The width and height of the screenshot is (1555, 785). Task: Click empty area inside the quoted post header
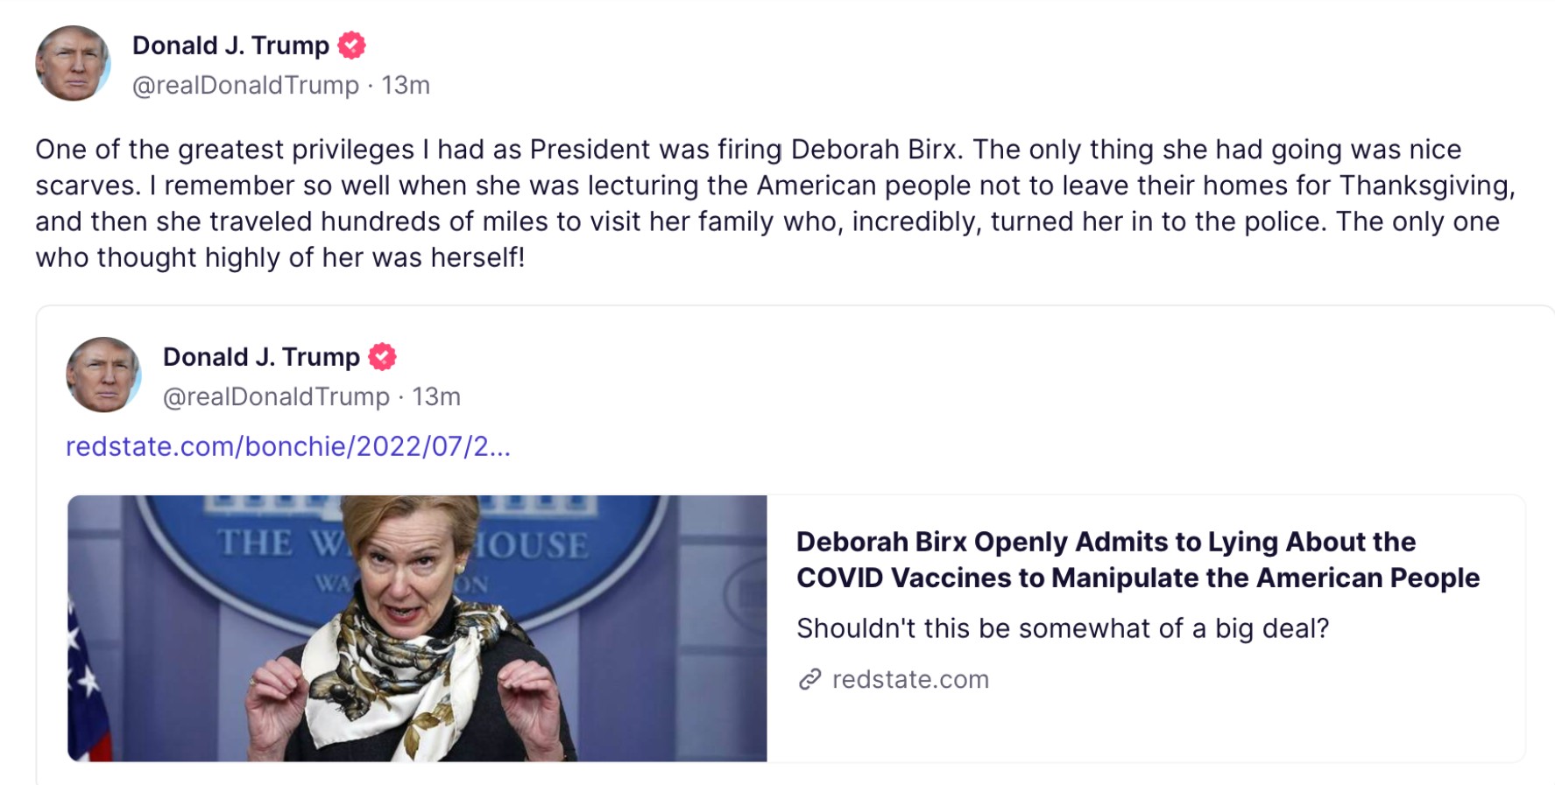pos(964,376)
